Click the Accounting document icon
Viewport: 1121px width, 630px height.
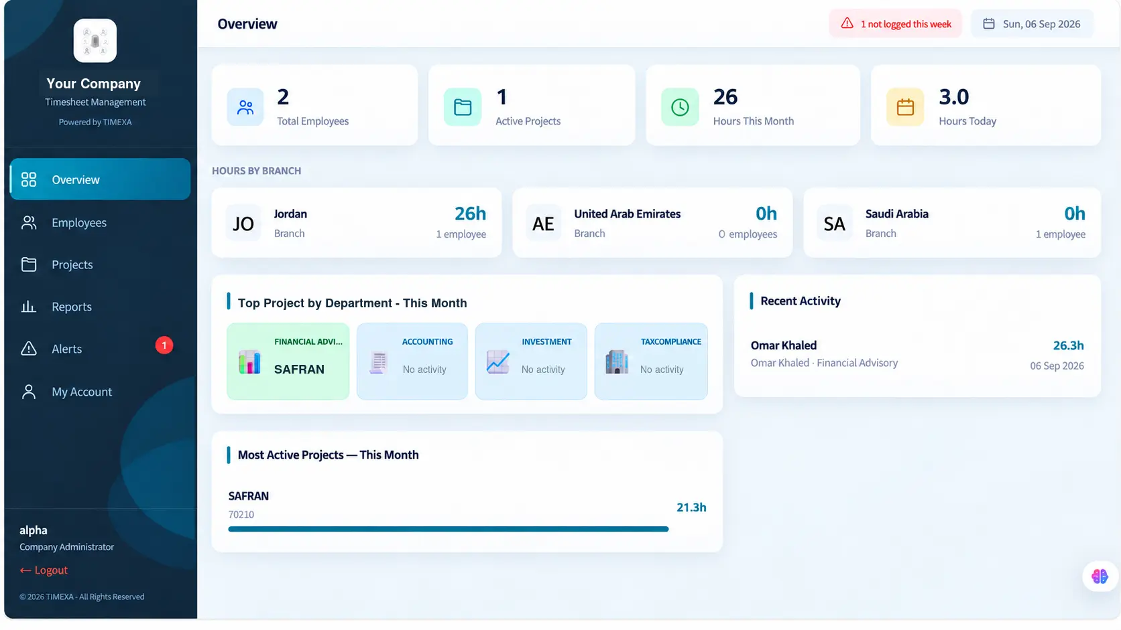click(x=379, y=362)
